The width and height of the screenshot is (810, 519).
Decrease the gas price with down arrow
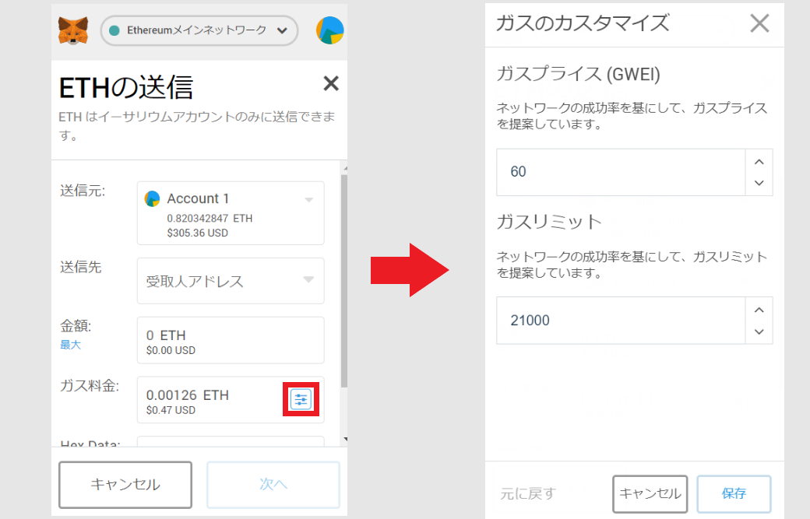pos(759,183)
